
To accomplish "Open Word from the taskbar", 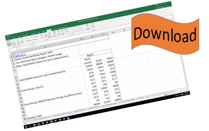I will tap(60, 120).
